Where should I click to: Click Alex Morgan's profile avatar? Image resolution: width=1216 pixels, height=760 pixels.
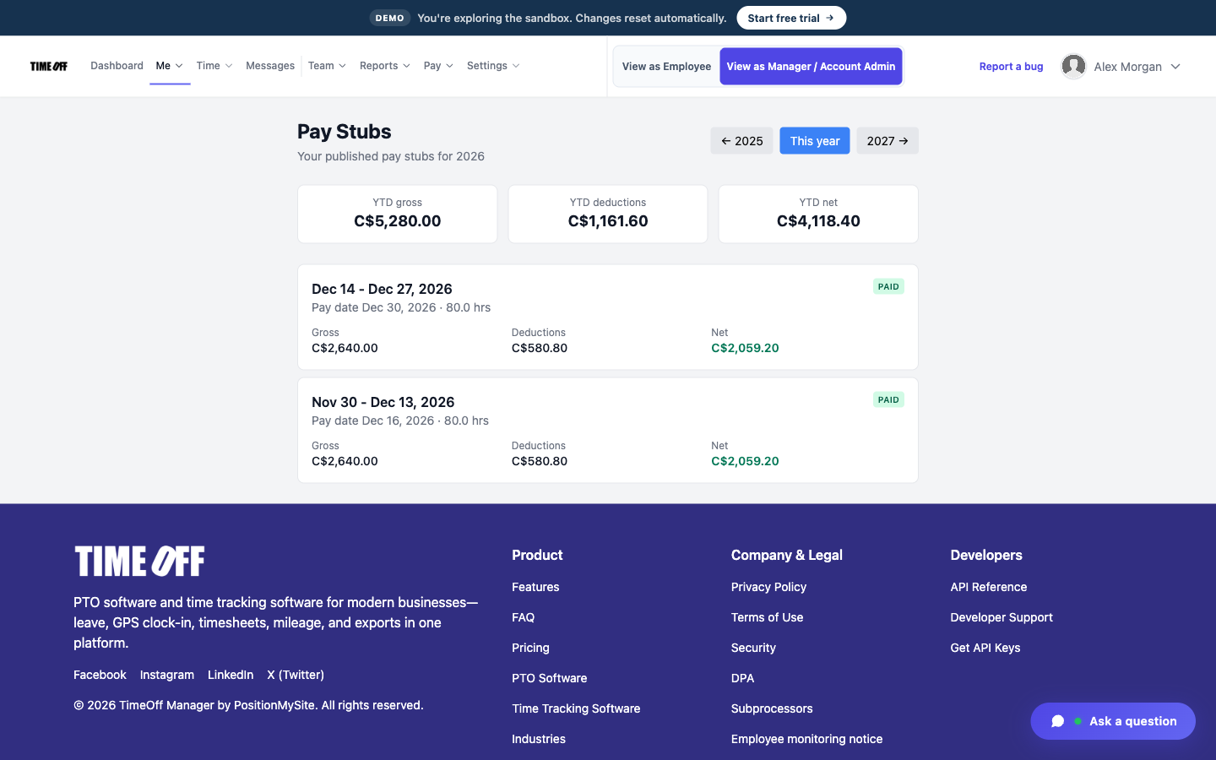point(1073,66)
